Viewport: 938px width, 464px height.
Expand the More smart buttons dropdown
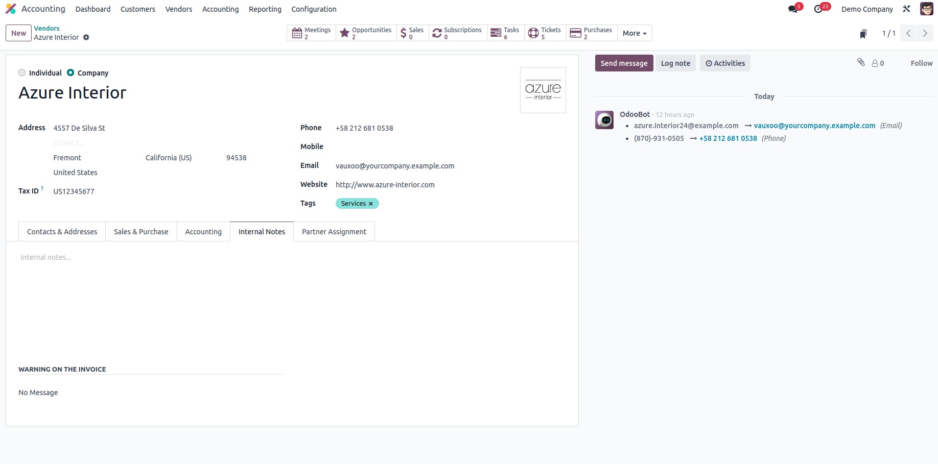point(635,33)
